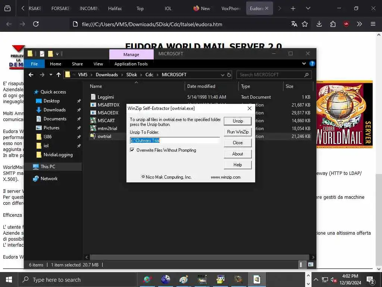Open Firefox downloads panel
382x287 pixels.
click(319, 24)
